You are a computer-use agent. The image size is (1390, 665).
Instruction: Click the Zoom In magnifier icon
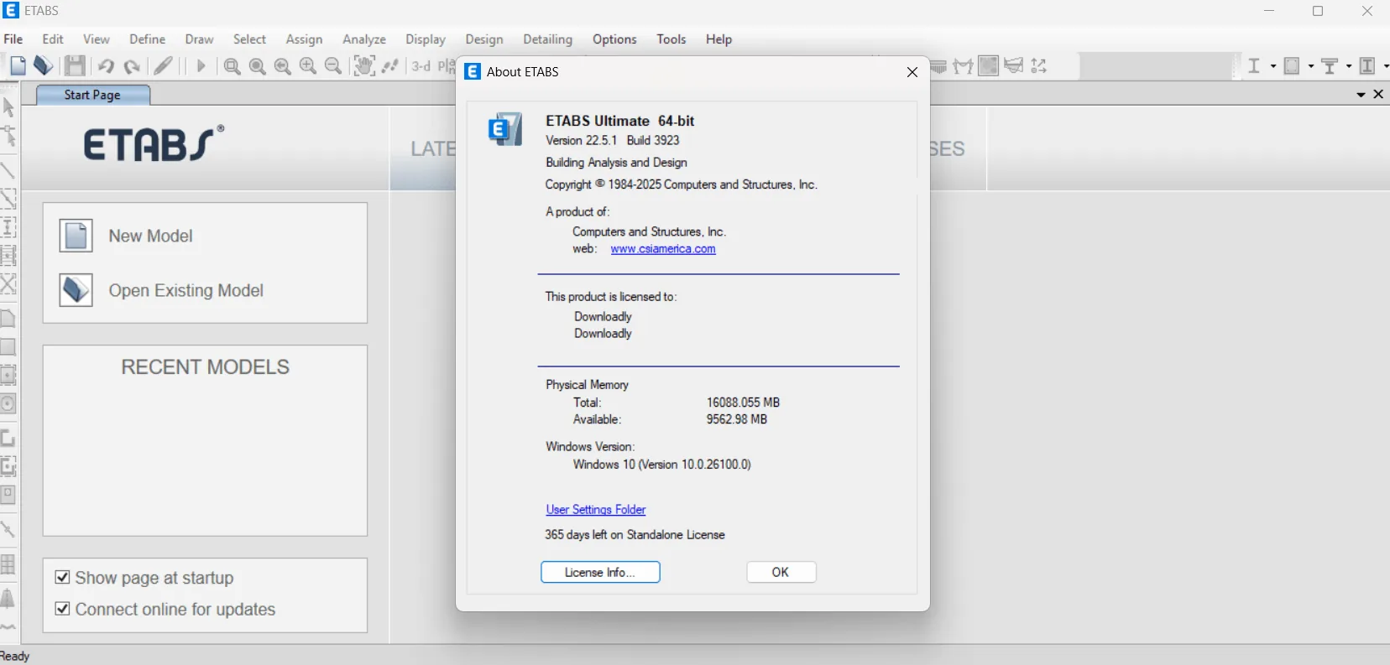click(308, 66)
